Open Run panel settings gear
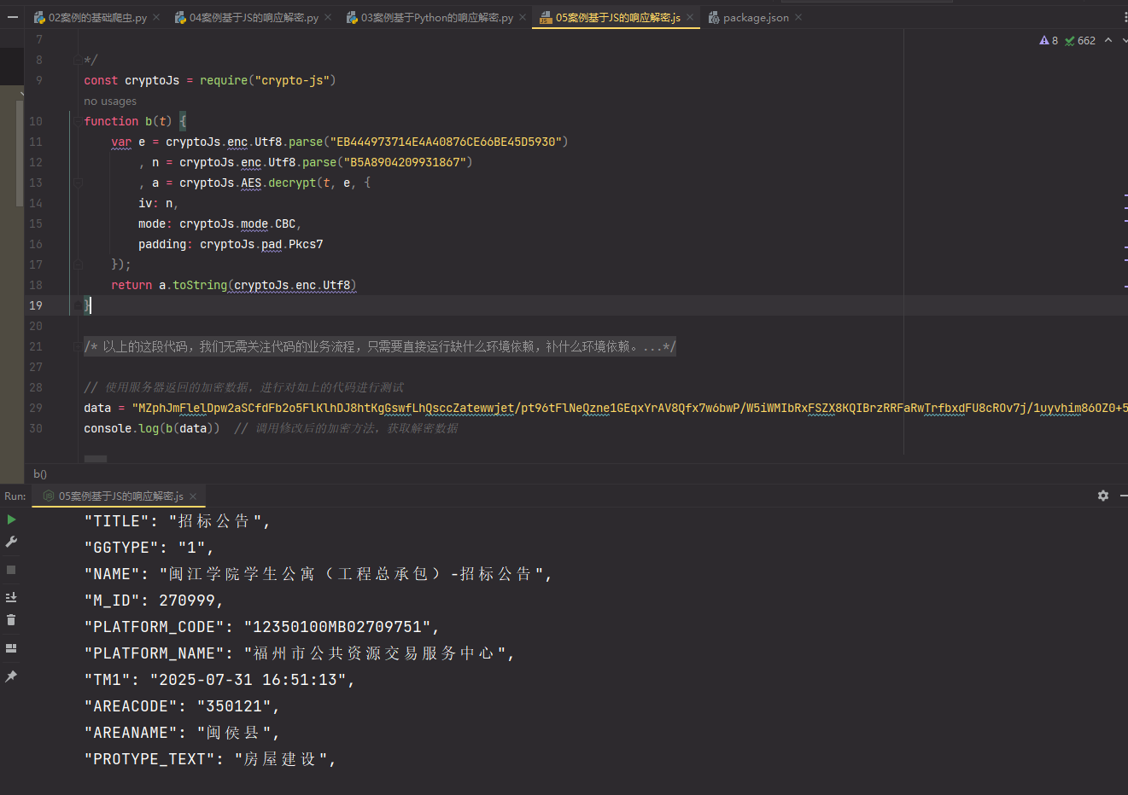Screen dimensions: 1128x795 1103,496
